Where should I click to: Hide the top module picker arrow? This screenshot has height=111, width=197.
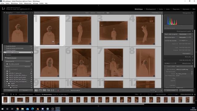tap(98, 5)
